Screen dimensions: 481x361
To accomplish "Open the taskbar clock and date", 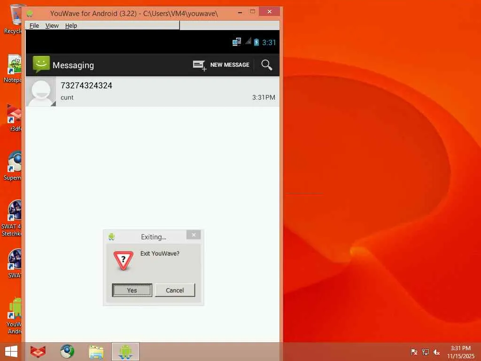I will (x=460, y=352).
